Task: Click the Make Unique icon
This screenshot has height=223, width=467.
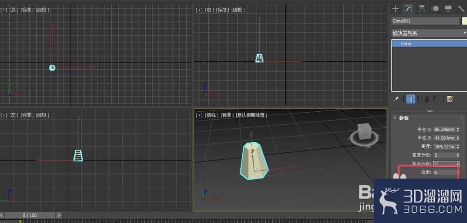Action: click(x=425, y=99)
